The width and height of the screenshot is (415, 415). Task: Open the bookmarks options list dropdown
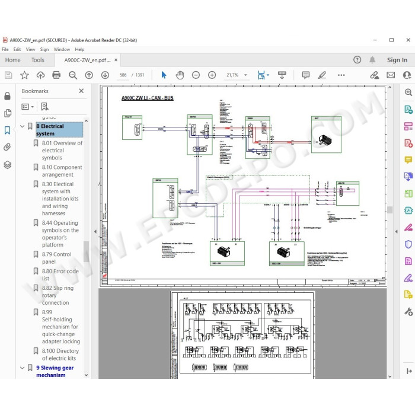(x=27, y=107)
